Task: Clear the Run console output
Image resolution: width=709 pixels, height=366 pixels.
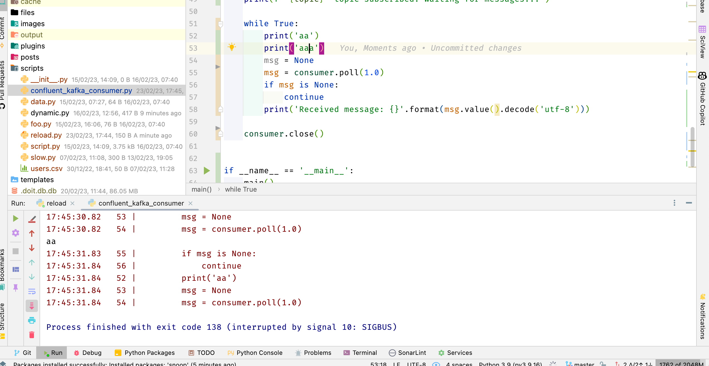Action: (32, 335)
